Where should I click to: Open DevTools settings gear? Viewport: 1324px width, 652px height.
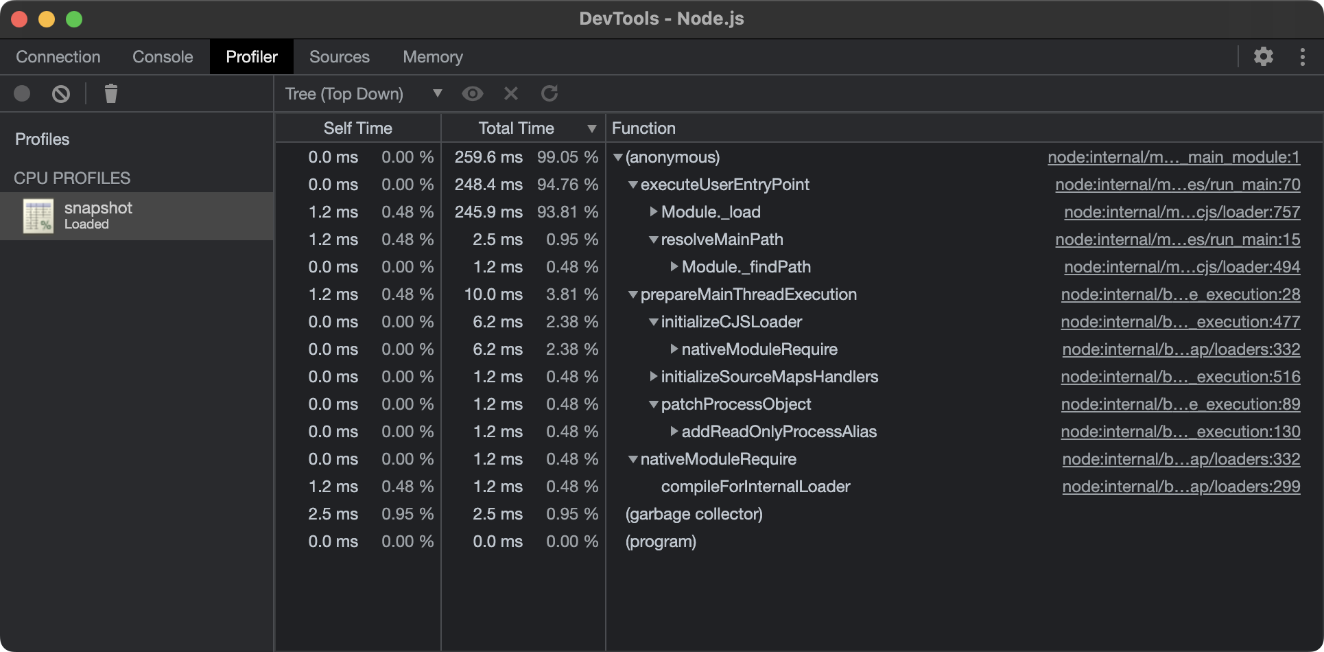click(x=1263, y=56)
